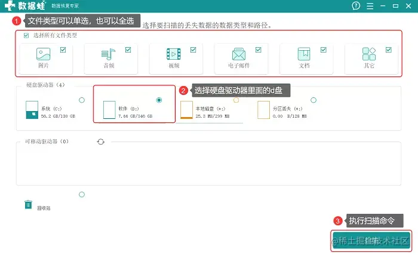This screenshot has width=418, height=255.
Task: Click the 系统 (C:) drive icon
Action: pyautogui.click(x=32, y=110)
